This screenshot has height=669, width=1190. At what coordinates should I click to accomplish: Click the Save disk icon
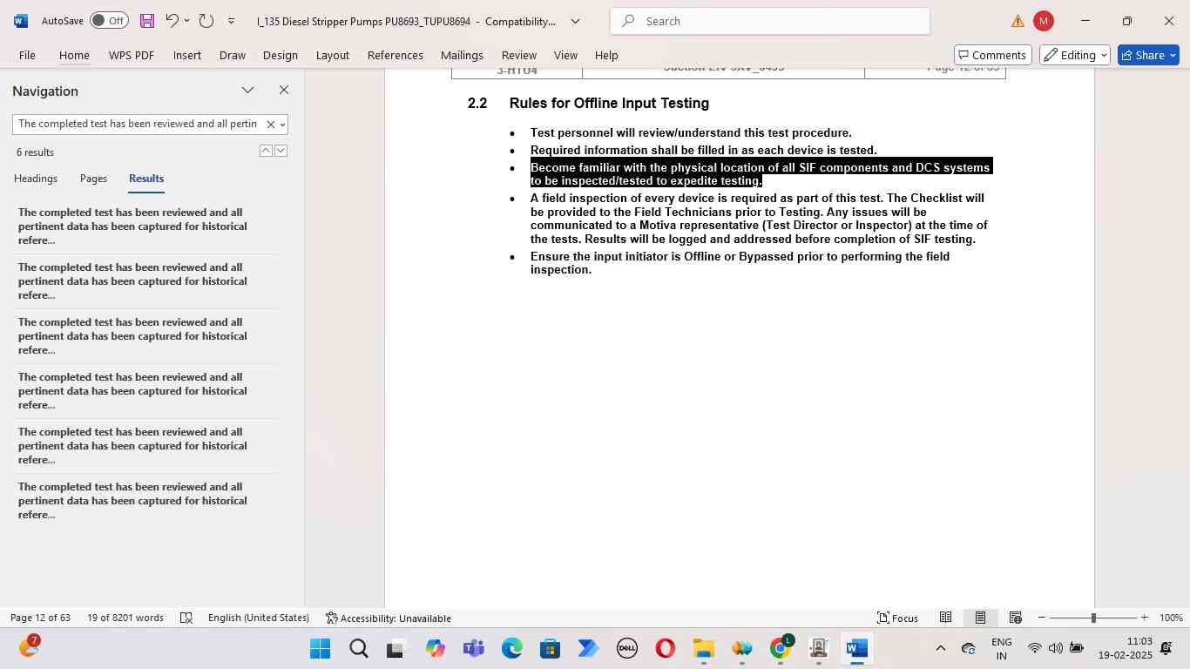pos(146,20)
